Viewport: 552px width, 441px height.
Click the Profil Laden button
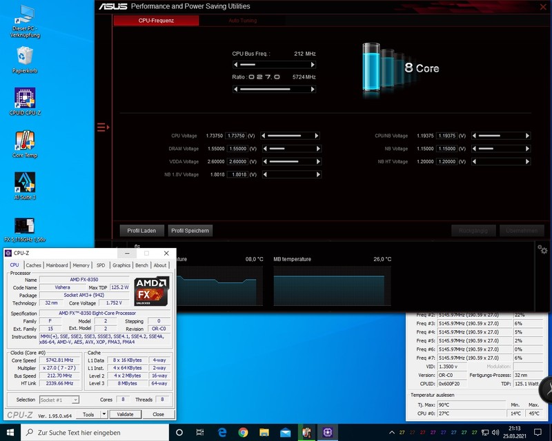[x=141, y=231]
